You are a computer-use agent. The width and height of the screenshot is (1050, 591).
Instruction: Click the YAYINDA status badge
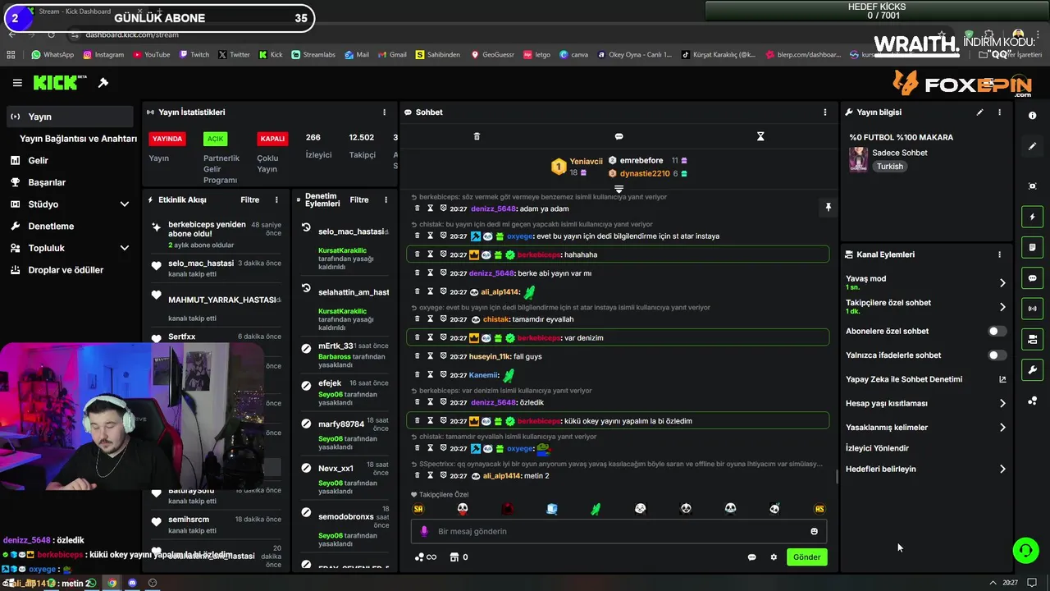coord(167,139)
